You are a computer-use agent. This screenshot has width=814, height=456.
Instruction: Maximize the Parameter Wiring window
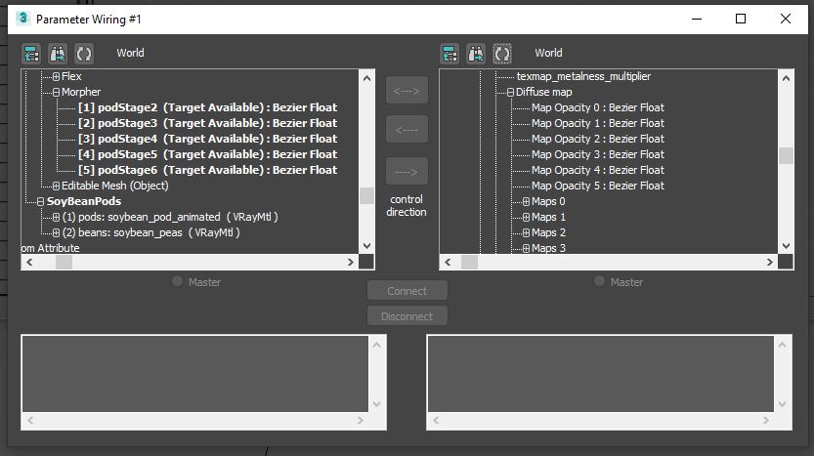(x=741, y=19)
